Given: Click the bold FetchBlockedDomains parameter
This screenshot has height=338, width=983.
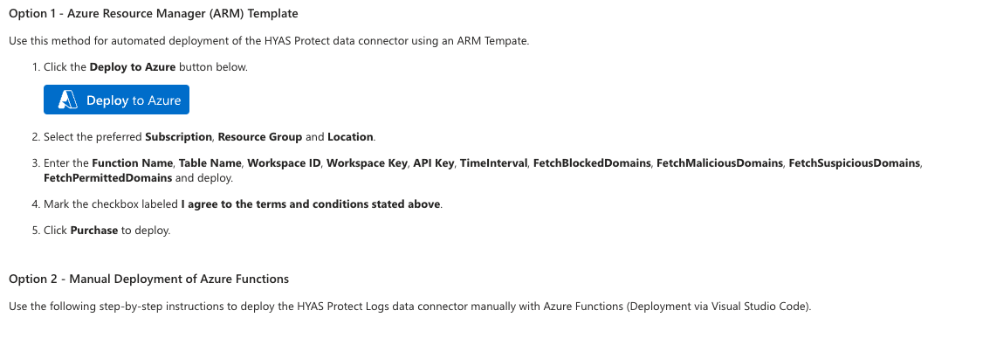Looking at the screenshot, I should click(x=592, y=163).
